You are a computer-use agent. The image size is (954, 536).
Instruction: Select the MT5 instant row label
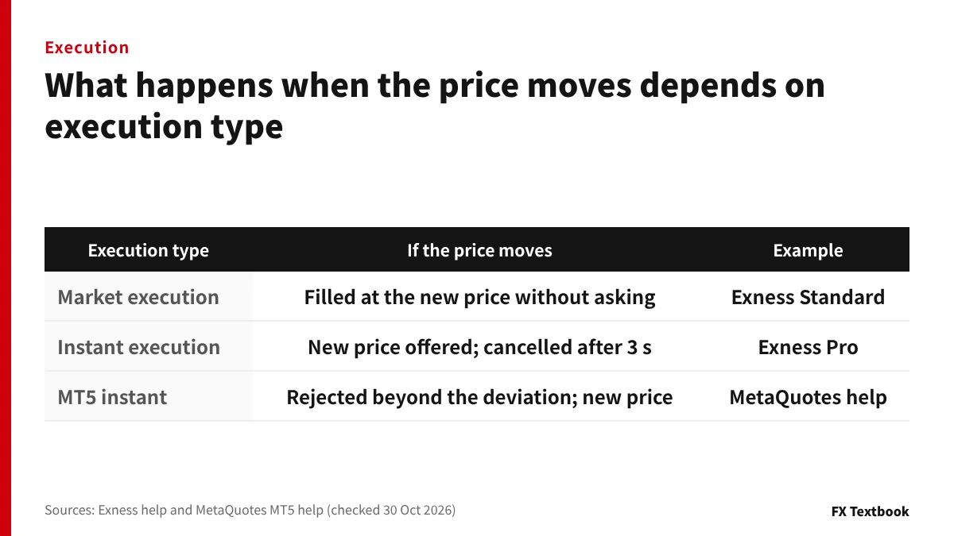pyautogui.click(x=112, y=397)
